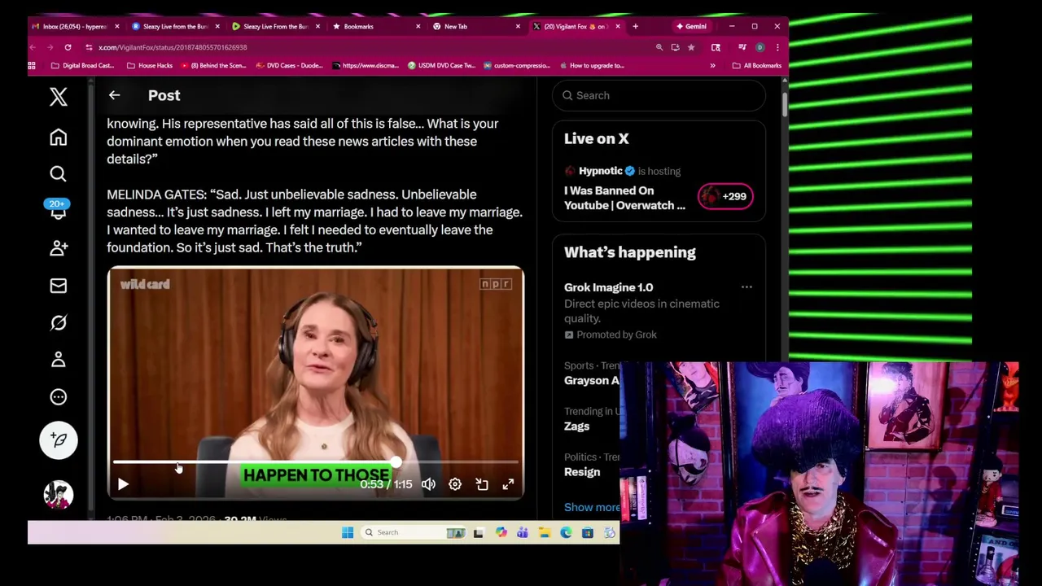The image size is (1042, 586).
Task: Open Teams from taskbar
Action: click(523, 532)
